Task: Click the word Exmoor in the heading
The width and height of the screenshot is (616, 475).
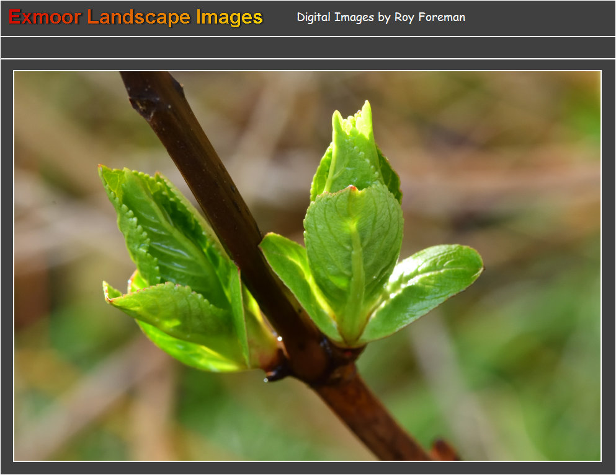Action: coord(45,17)
